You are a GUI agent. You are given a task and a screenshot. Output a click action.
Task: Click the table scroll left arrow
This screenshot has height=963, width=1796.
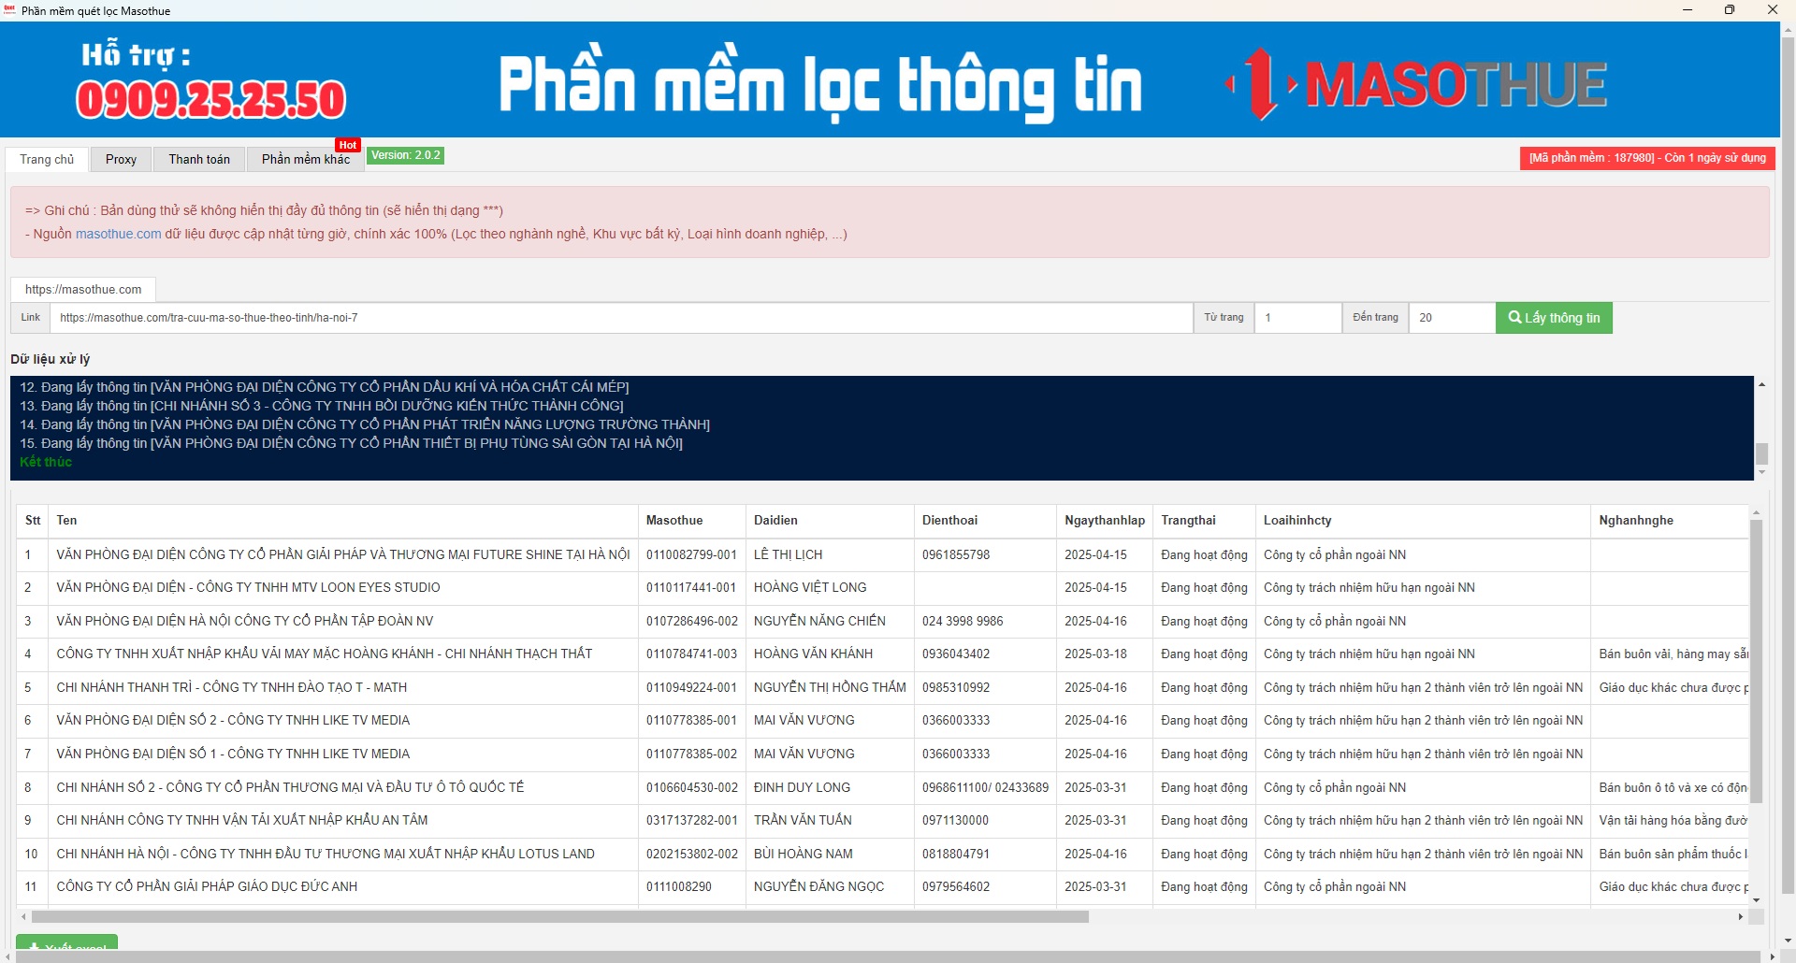pyautogui.click(x=23, y=917)
